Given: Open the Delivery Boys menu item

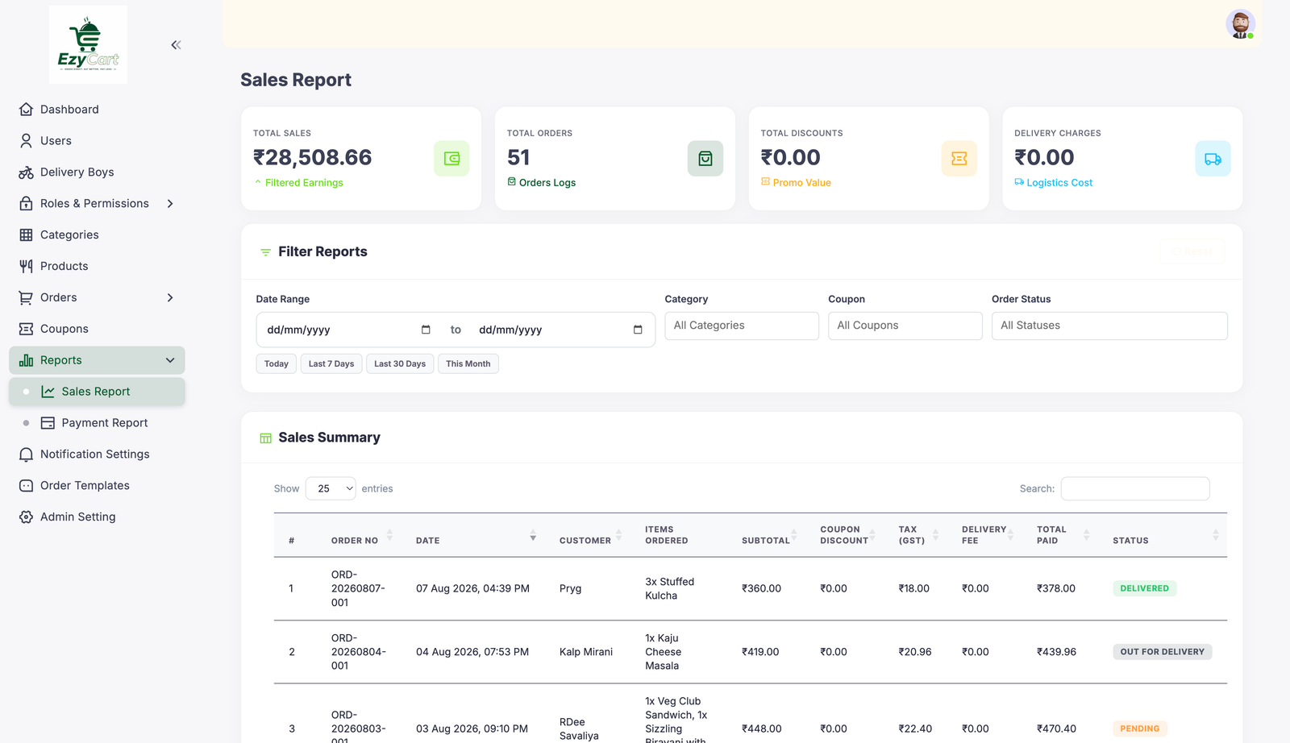Looking at the screenshot, I should pos(97,172).
